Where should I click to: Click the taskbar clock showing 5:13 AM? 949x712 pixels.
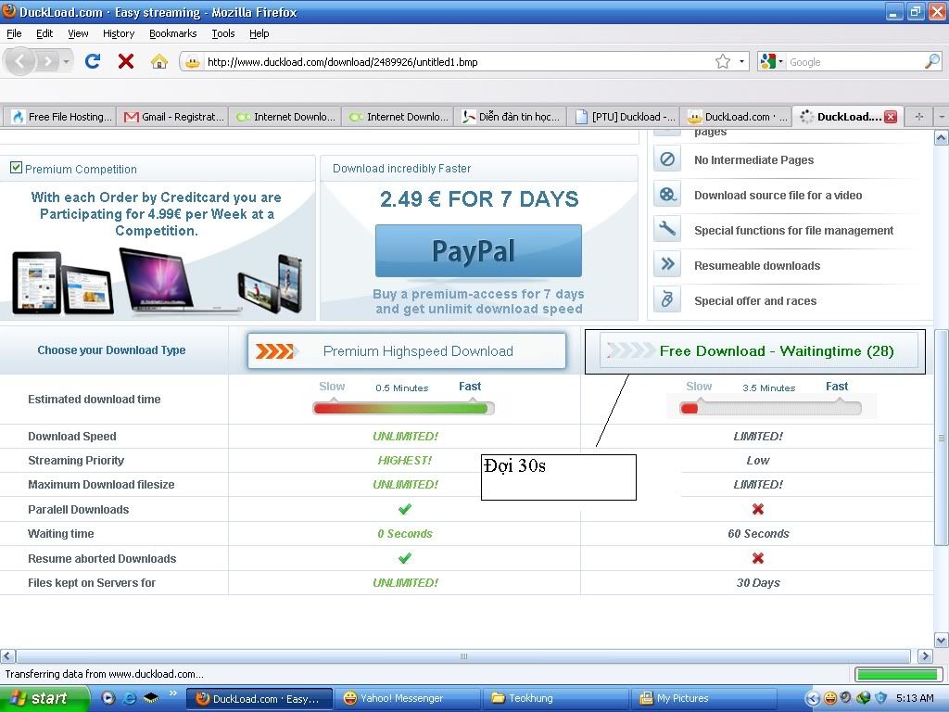(915, 699)
